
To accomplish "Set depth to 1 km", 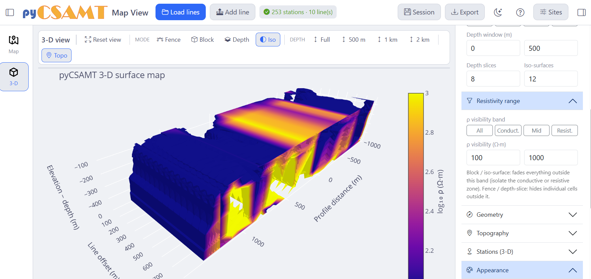I will (387, 40).
